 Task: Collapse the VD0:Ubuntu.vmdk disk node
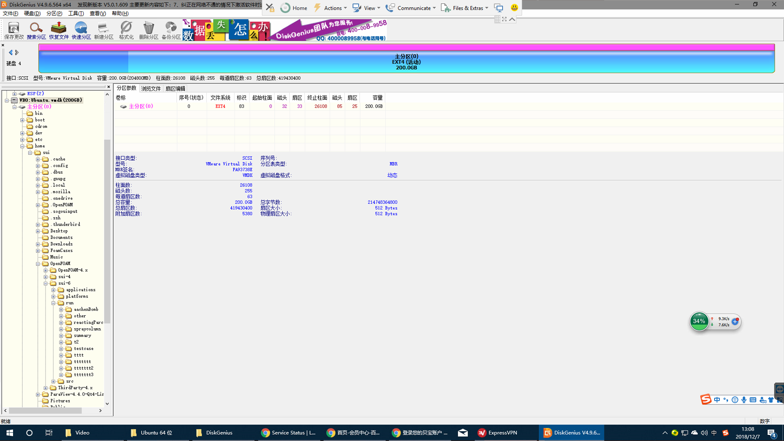click(7, 100)
